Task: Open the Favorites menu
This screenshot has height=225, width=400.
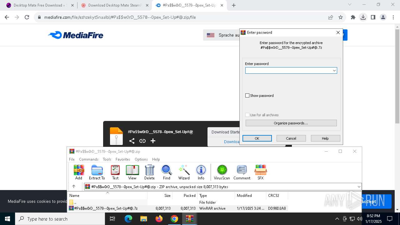Action: point(123,159)
